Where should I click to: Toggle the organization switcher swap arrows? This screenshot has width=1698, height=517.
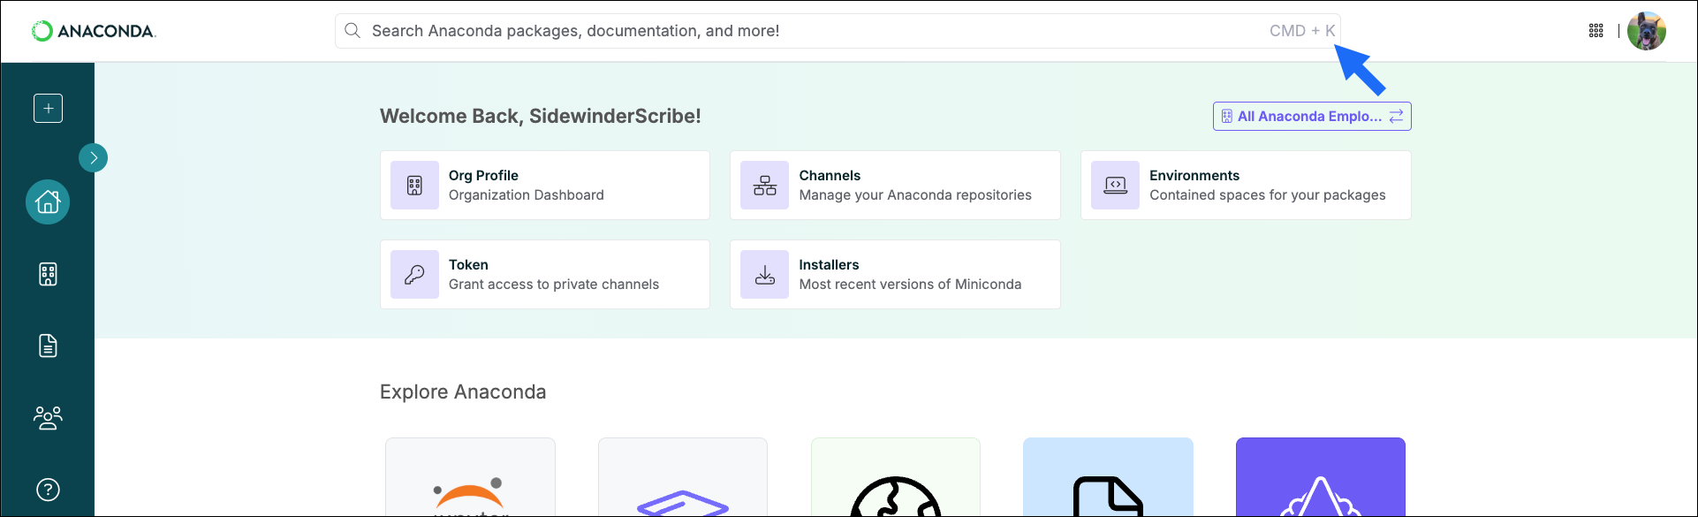(x=1396, y=116)
